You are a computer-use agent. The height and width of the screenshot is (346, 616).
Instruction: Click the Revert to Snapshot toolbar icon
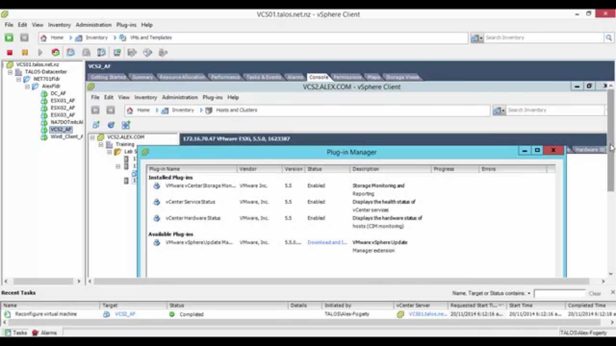86,52
